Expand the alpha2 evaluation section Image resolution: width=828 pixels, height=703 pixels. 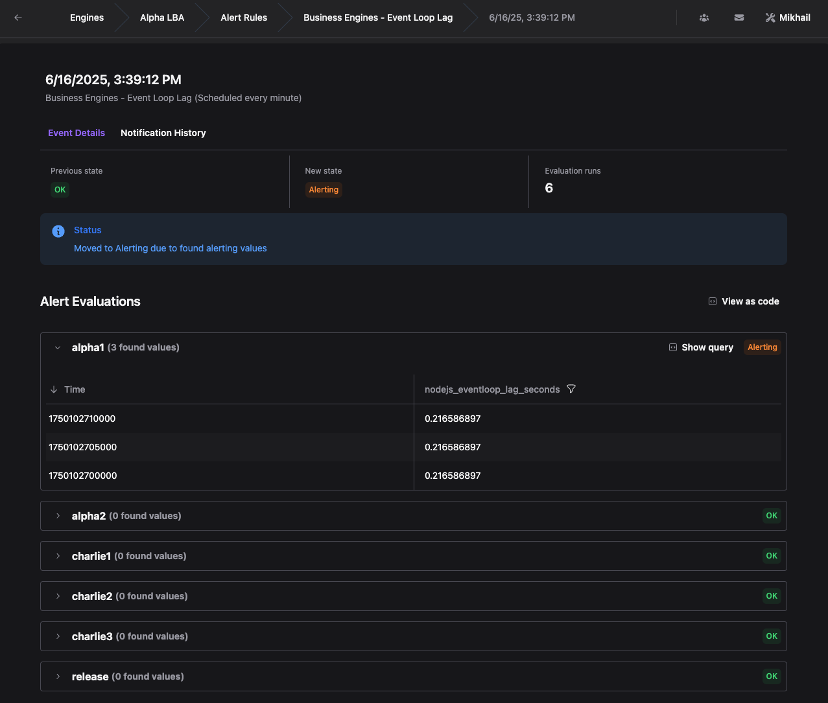[58, 516]
